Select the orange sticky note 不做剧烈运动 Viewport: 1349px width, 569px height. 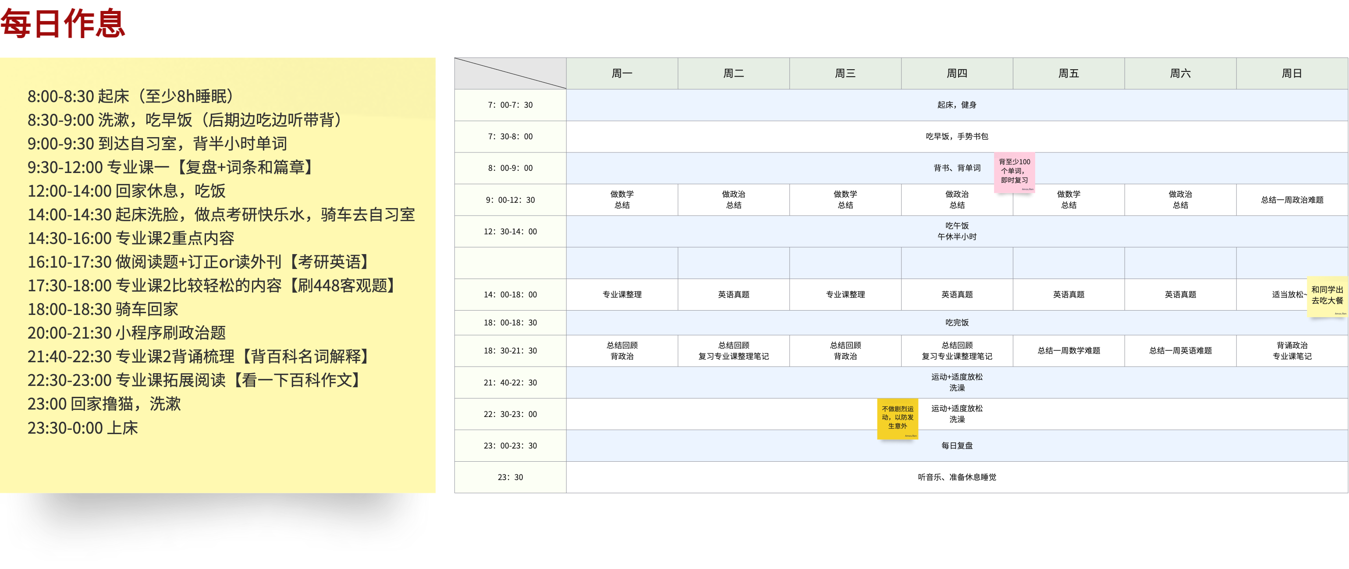click(x=897, y=418)
